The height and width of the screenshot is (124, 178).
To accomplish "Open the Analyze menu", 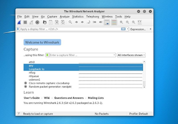I will pos(65,17).
